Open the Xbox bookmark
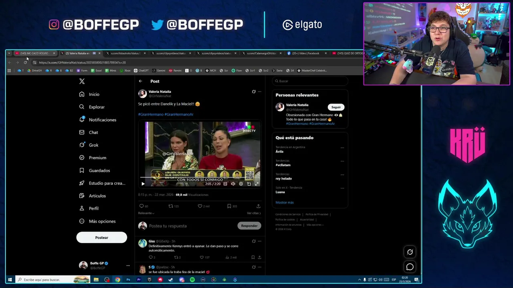Screen dimensions: 513x288 coord(125,70)
